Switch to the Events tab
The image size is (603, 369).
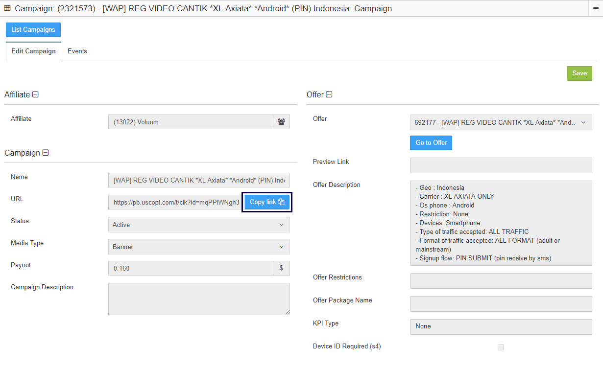[77, 51]
